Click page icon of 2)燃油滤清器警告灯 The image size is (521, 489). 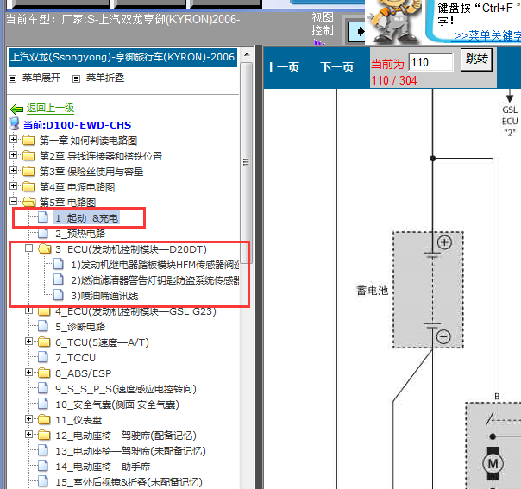59,279
